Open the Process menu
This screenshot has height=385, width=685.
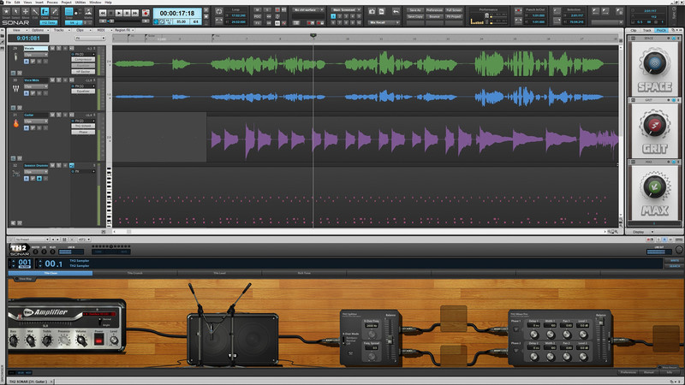(53, 3)
